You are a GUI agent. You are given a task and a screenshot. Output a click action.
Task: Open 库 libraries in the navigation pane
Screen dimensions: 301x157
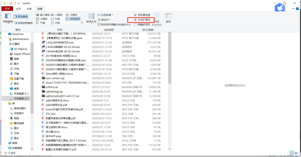(x=11, y=103)
